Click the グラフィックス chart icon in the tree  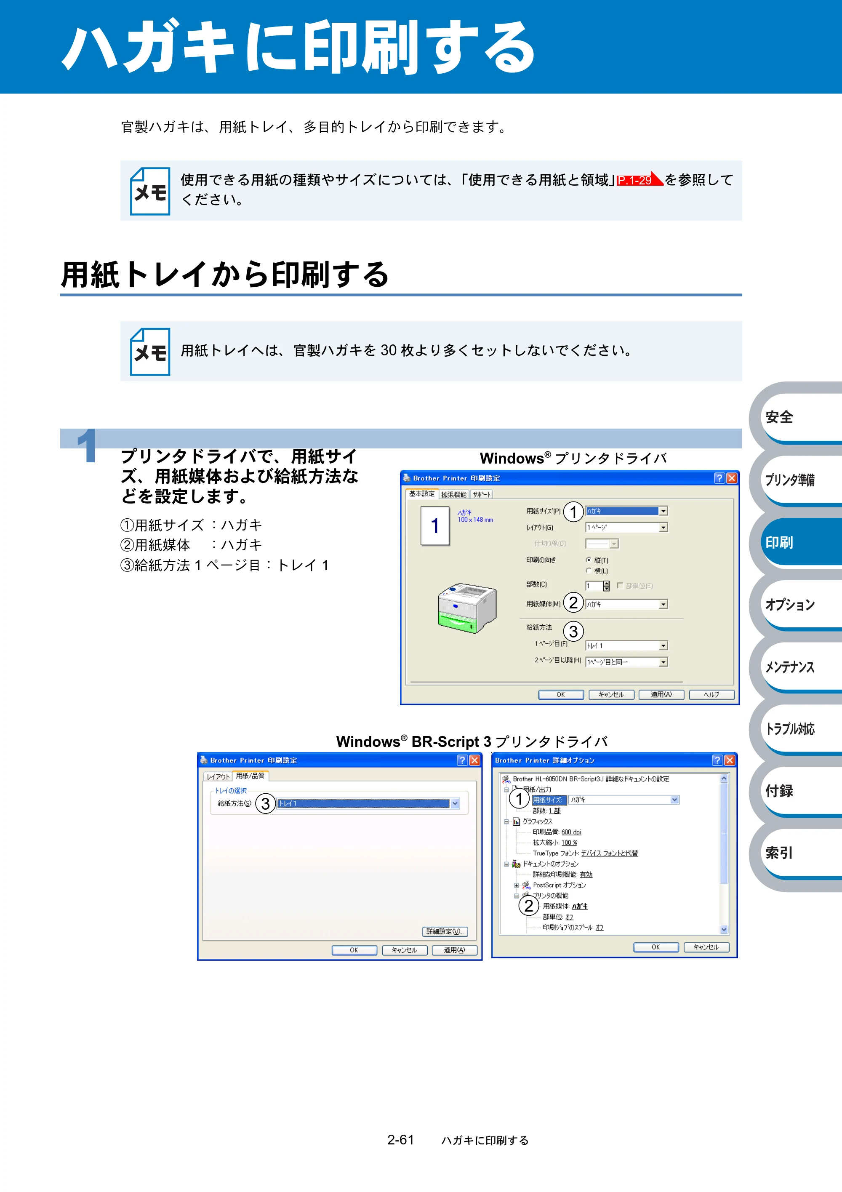pos(517,821)
